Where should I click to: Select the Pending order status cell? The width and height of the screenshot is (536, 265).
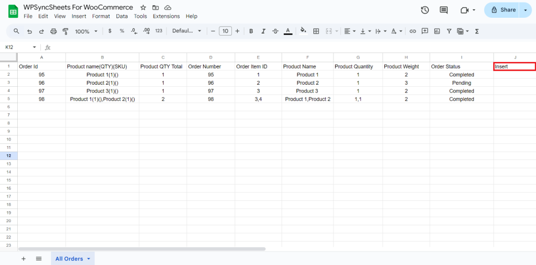(x=462, y=83)
